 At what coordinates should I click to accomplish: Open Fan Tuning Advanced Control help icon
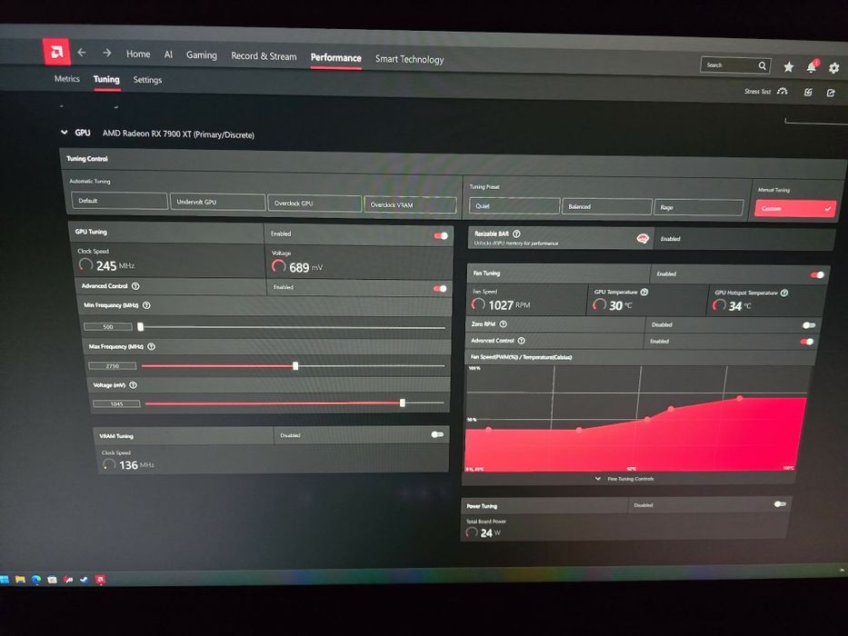pos(522,341)
